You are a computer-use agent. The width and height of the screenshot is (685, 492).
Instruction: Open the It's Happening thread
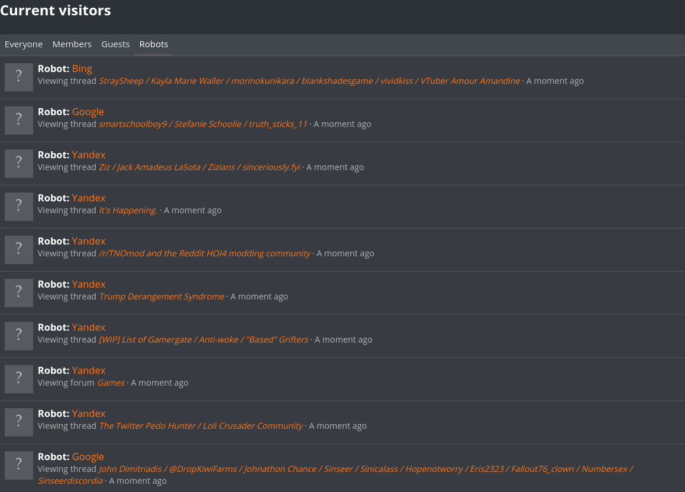[x=128, y=211]
